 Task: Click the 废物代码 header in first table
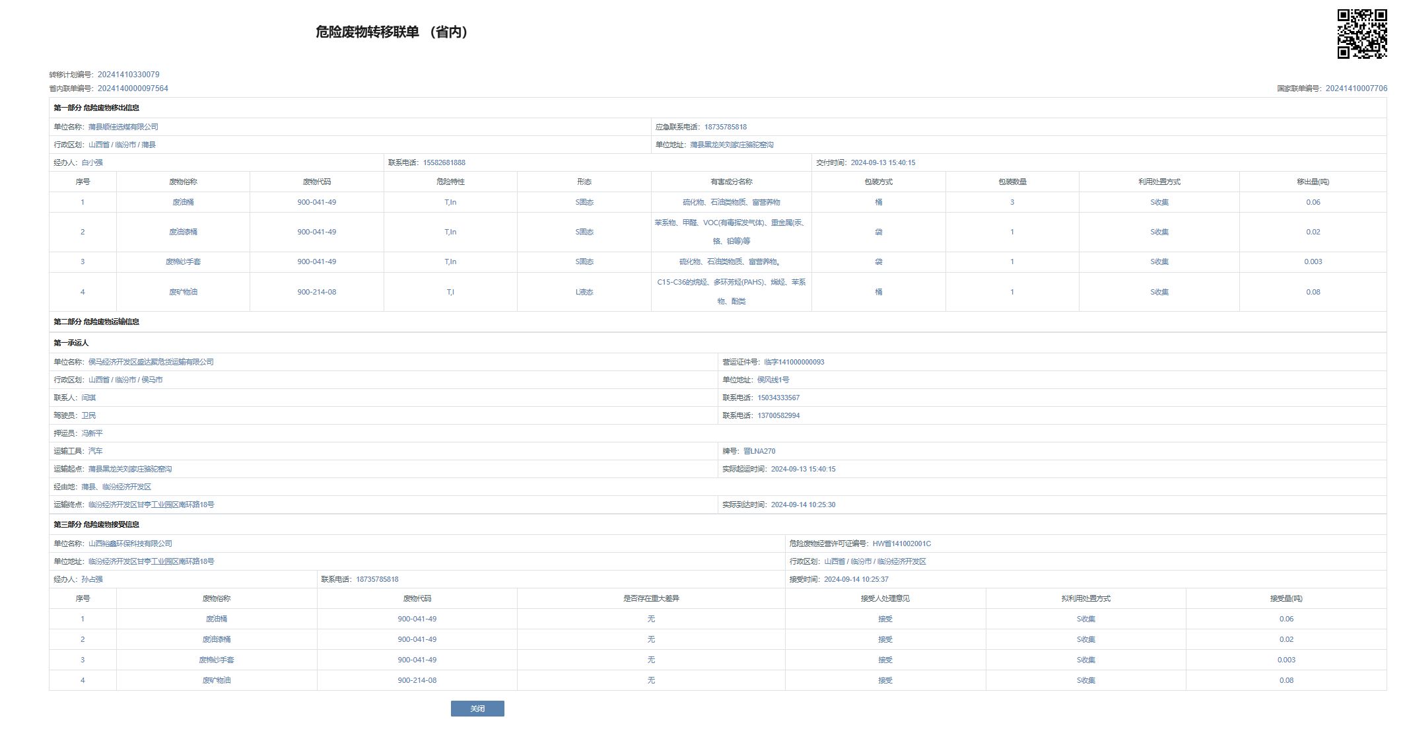(x=316, y=182)
